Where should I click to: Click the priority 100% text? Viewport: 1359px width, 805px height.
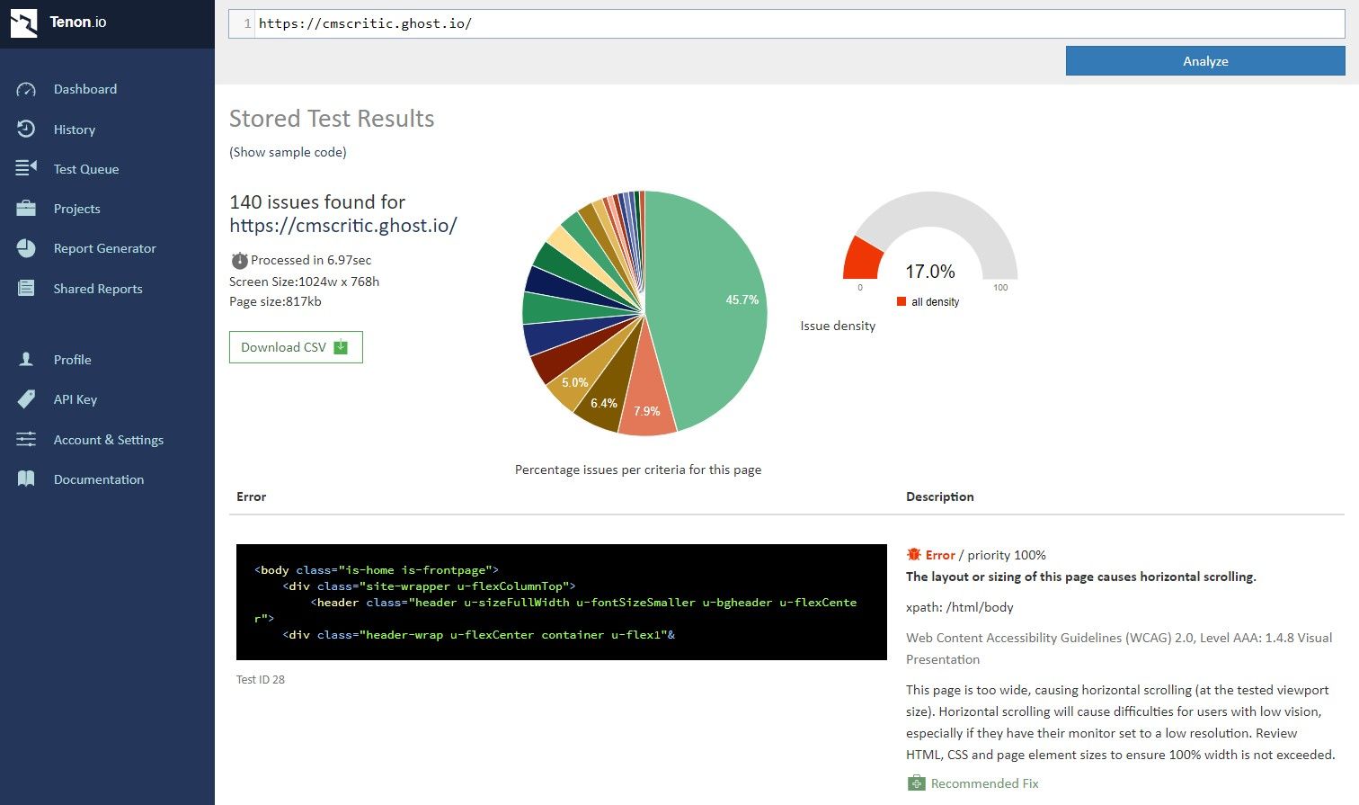(x=1007, y=555)
